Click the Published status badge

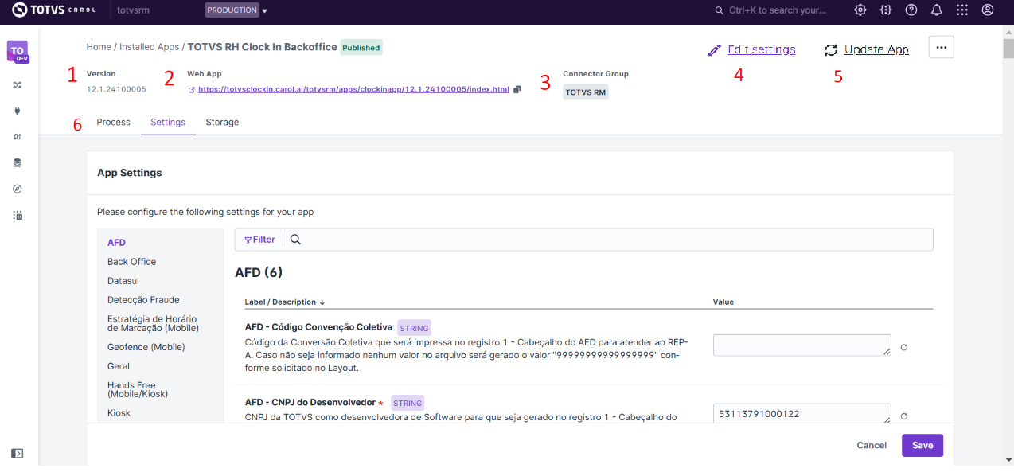[x=361, y=48]
